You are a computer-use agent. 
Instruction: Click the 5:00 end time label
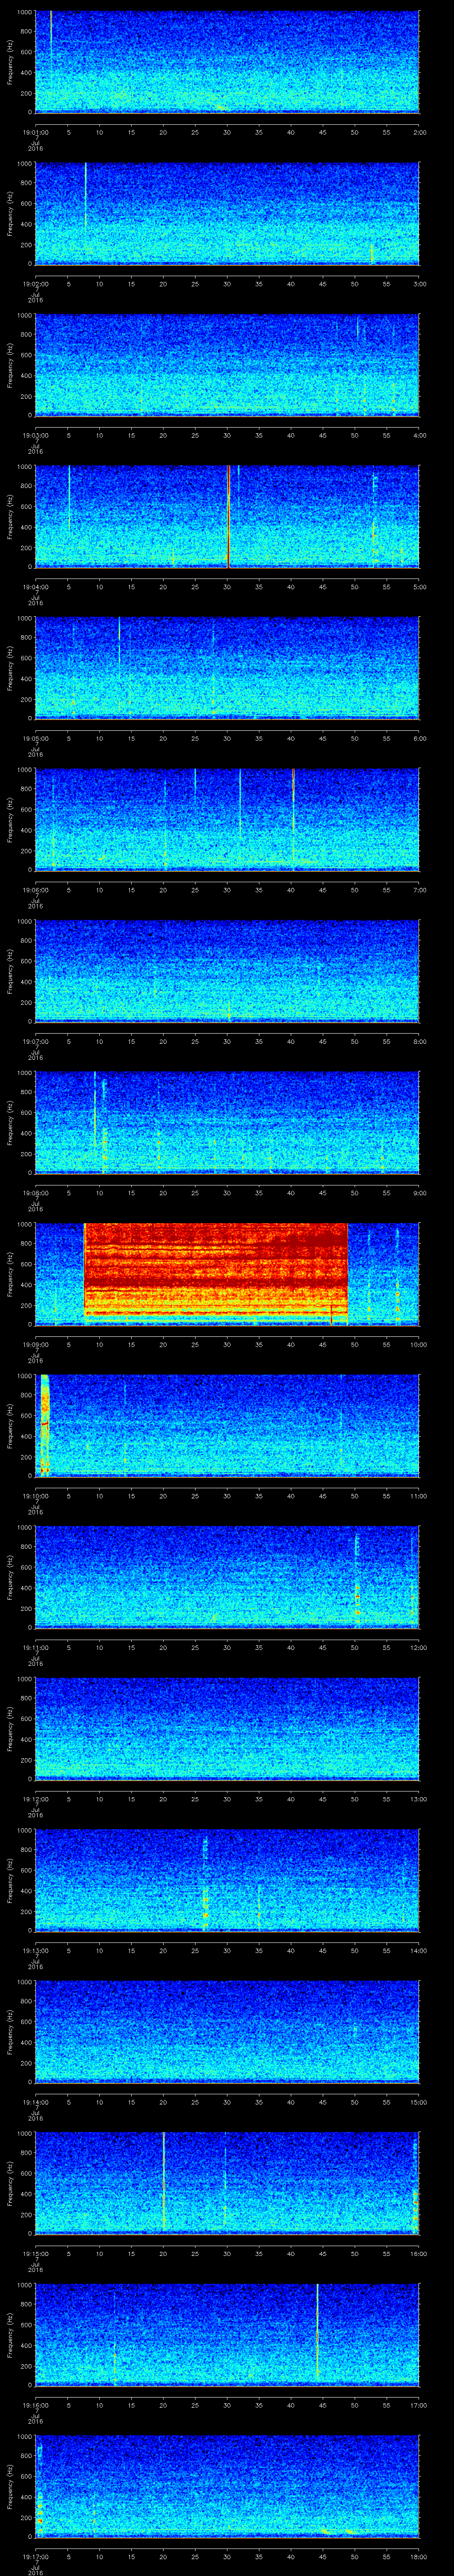pos(419,587)
